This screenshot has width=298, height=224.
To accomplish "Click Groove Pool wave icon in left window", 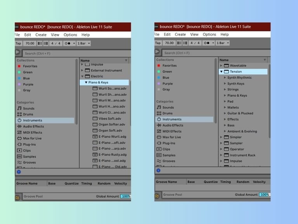I will 17,198.
